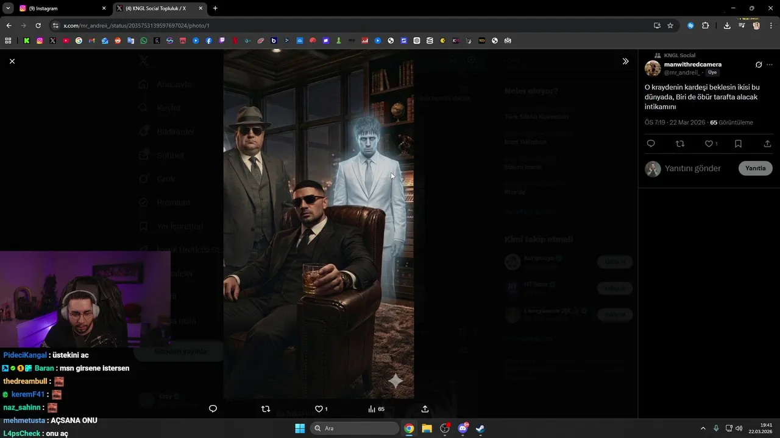Close the Instagram tab

pyautogui.click(x=104, y=9)
